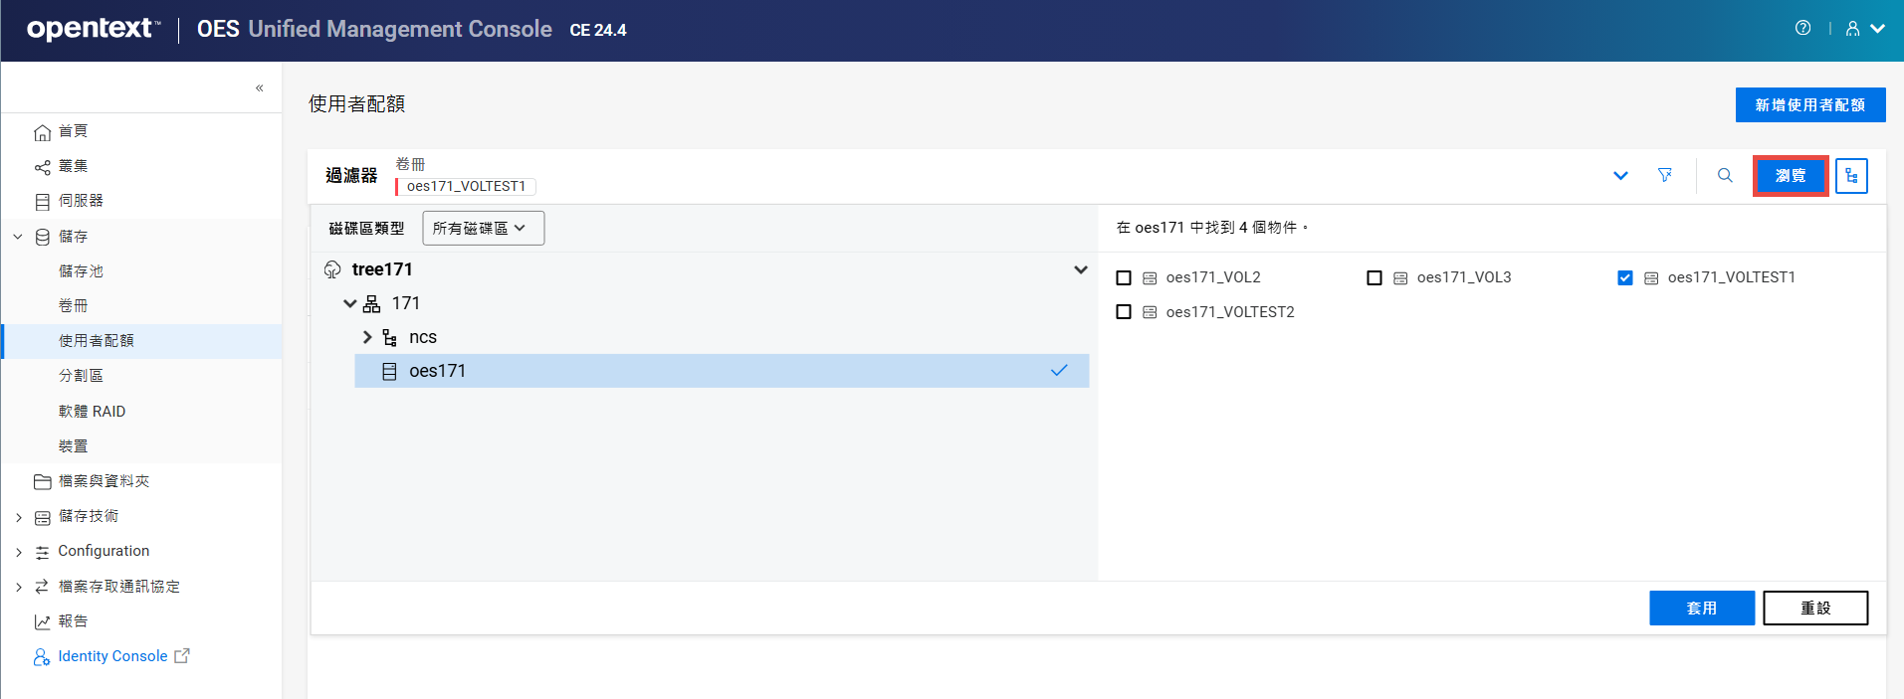
Task: Open the user account menu icon
Action: tap(1863, 29)
